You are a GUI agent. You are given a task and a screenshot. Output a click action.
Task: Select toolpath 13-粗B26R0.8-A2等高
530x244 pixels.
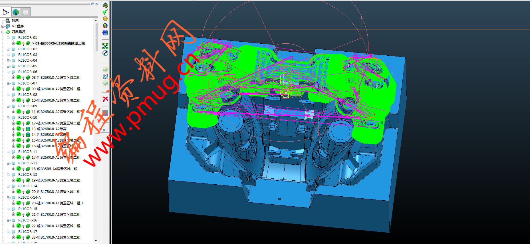tap(49, 129)
